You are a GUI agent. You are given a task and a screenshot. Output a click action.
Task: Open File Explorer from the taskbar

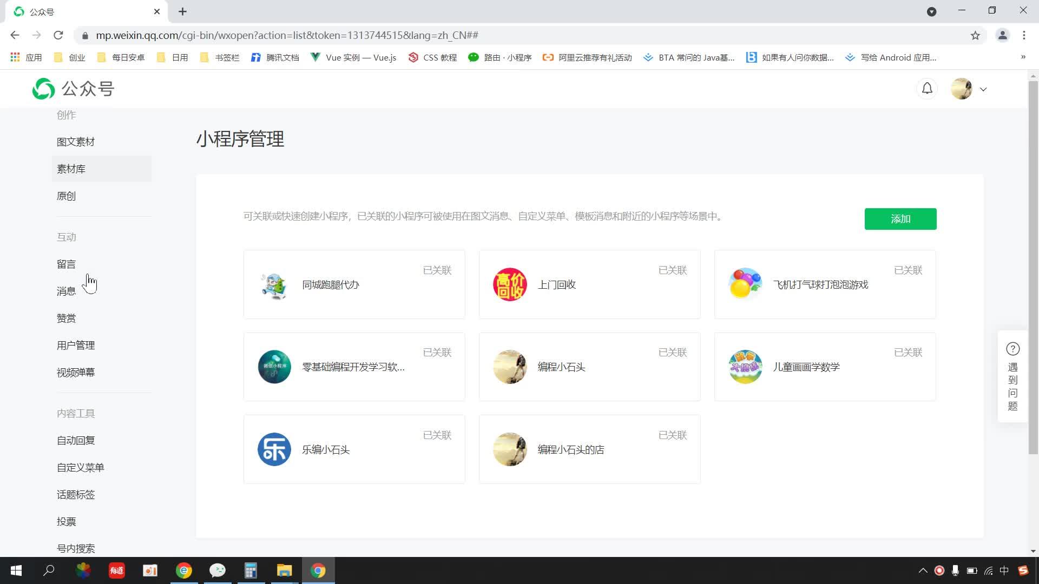(284, 570)
